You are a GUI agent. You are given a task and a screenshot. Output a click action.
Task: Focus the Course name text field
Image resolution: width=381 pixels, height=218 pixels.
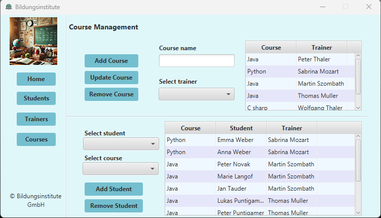pyautogui.click(x=197, y=61)
